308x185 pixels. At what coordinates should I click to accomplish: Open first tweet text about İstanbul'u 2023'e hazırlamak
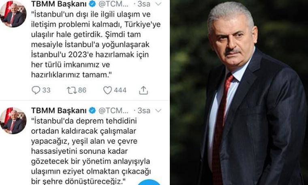point(96,45)
